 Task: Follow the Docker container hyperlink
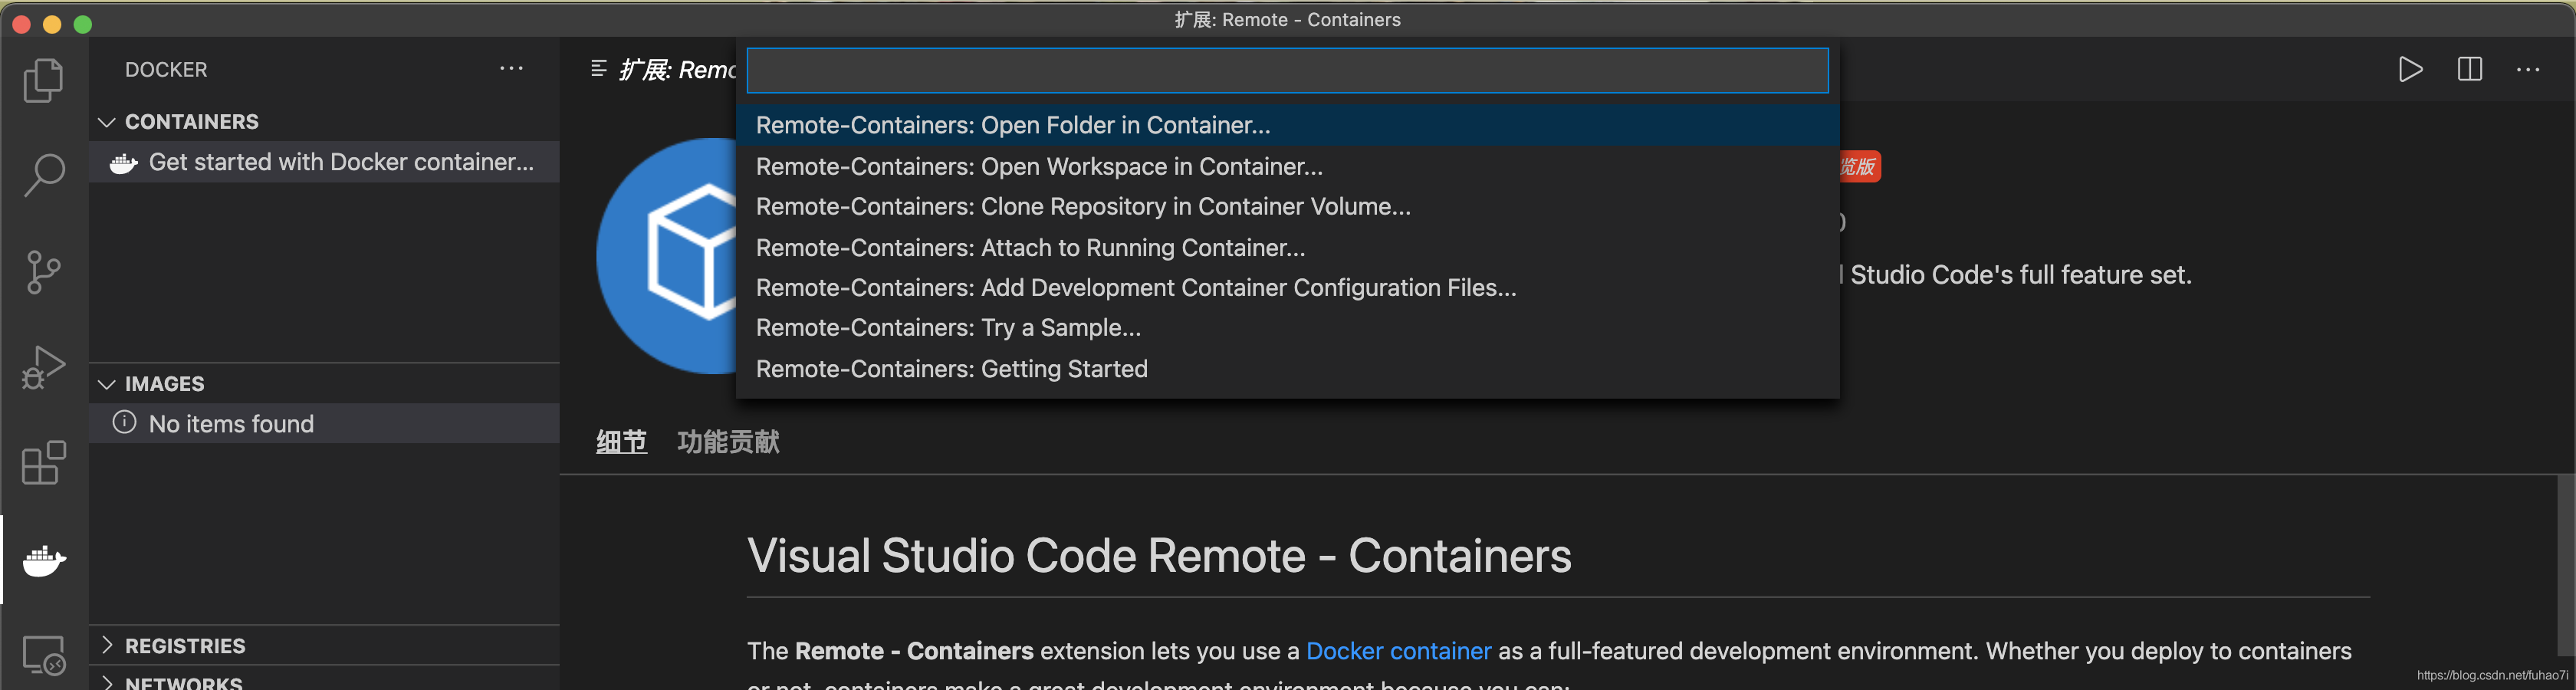click(x=1398, y=651)
